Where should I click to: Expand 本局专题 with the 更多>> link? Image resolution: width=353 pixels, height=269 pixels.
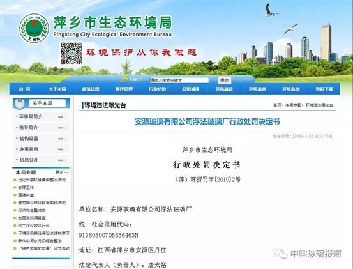point(62,173)
